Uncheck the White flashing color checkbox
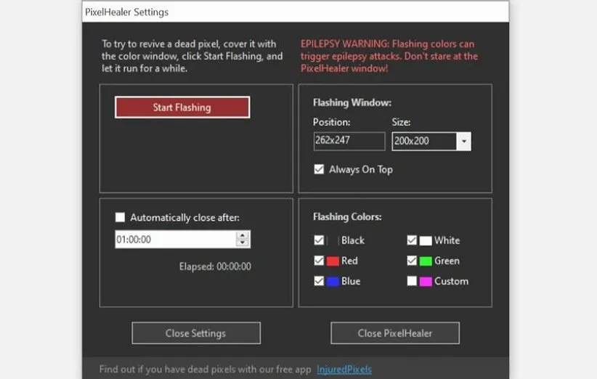Image resolution: width=597 pixels, height=379 pixels. pos(412,240)
